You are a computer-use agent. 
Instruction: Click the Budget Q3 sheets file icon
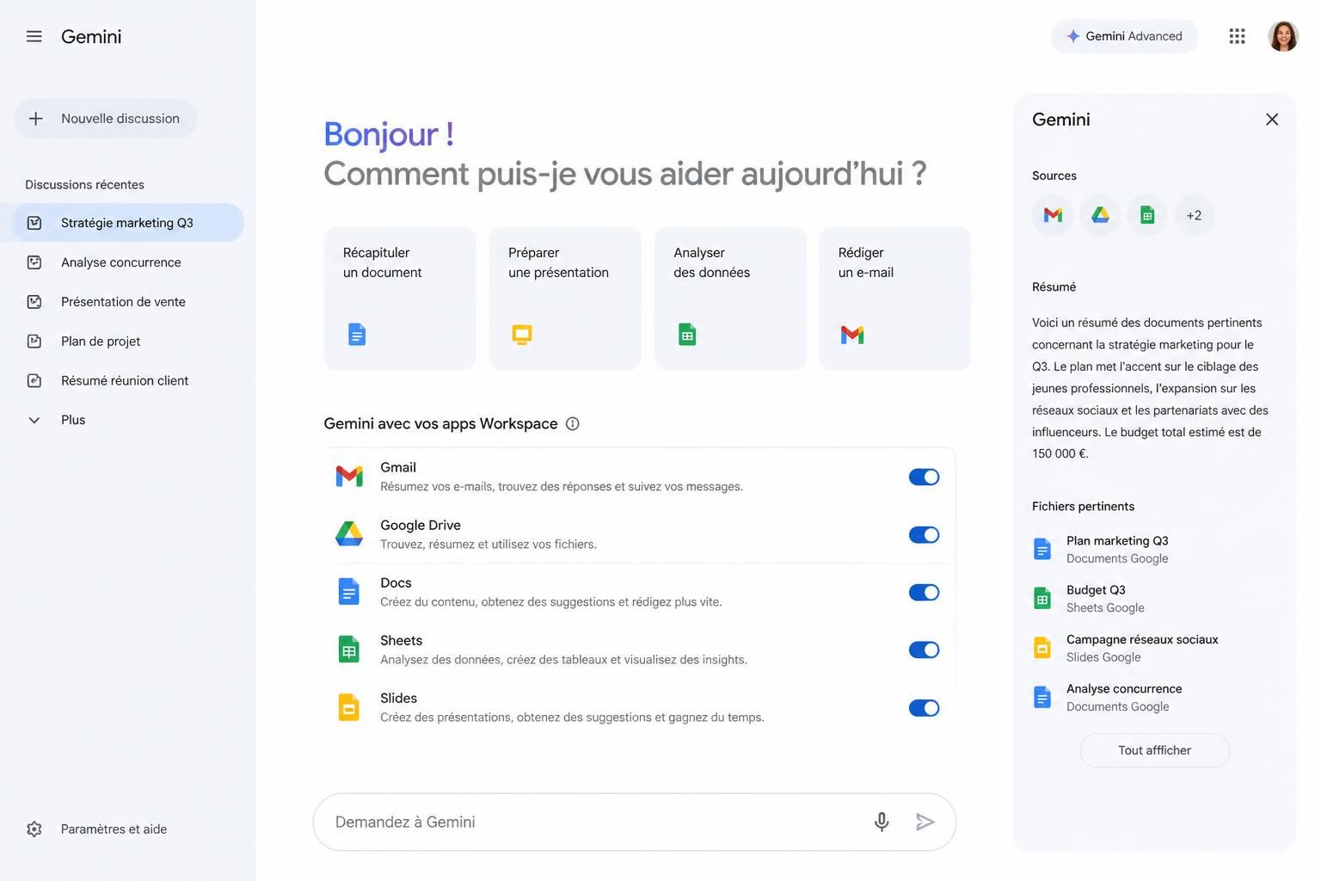tap(1042, 598)
